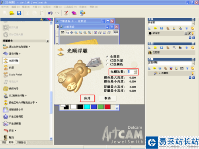Open the 产生三维调配 tool
This screenshot has height=149, width=199.
click(x=13, y=116)
